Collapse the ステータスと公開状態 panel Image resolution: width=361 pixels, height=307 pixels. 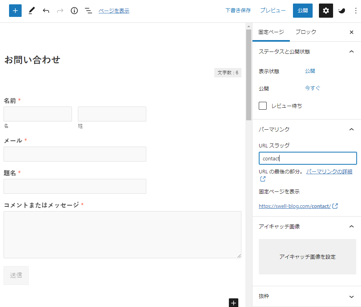pos(352,51)
